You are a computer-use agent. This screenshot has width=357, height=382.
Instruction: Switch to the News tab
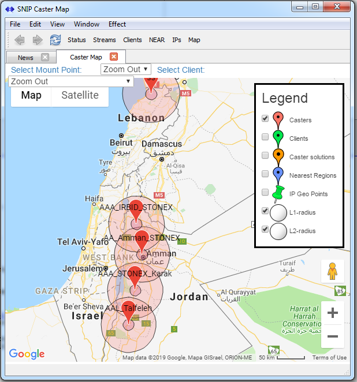tap(25, 58)
